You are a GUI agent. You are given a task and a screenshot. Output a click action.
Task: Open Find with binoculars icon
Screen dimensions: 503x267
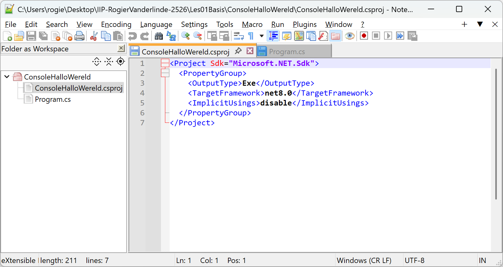[159, 36]
